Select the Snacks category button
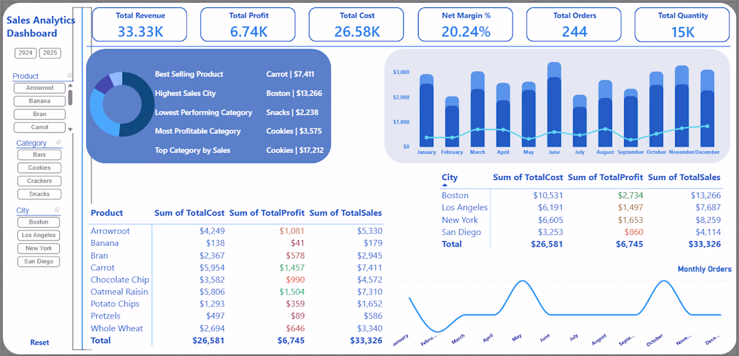This screenshot has height=356, width=739. 40,194
